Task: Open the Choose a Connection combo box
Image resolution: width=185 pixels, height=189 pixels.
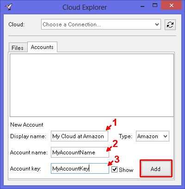Action: (101, 24)
